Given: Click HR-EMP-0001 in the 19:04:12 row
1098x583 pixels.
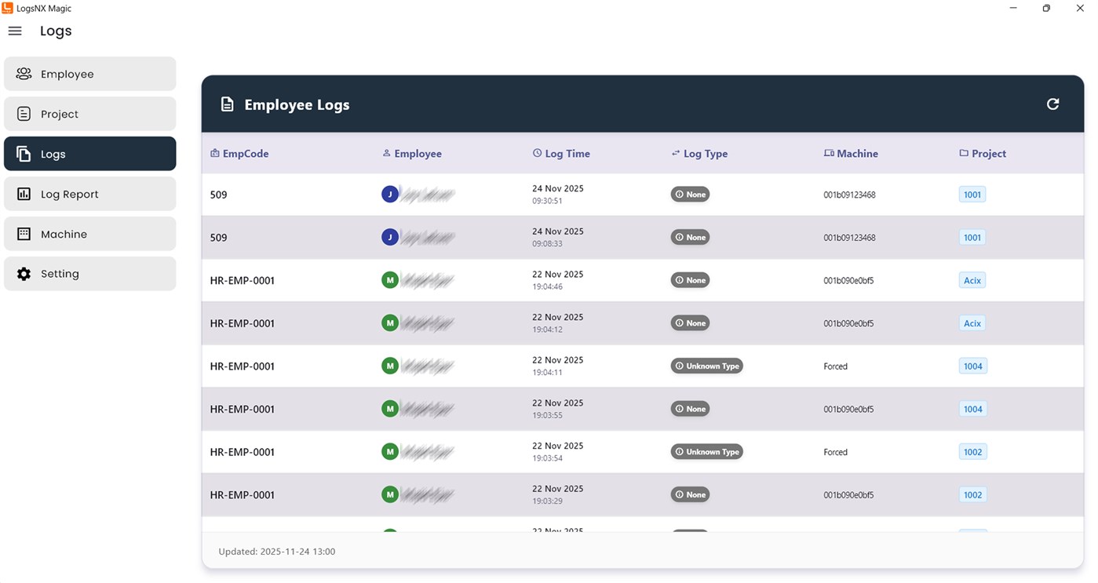Looking at the screenshot, I should [243, 323].
